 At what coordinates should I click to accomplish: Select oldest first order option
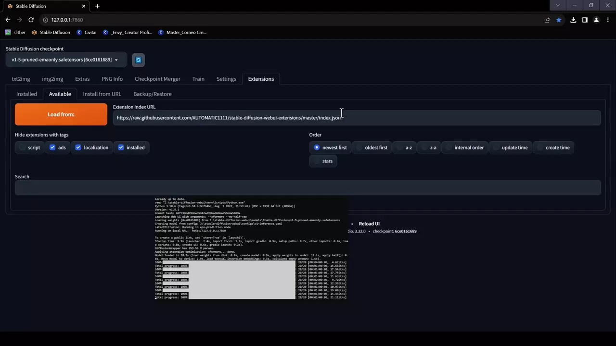(359, 148)
